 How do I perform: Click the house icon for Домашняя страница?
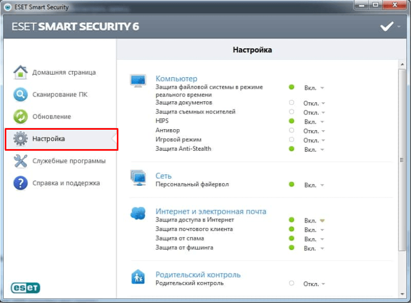[20, 72]
